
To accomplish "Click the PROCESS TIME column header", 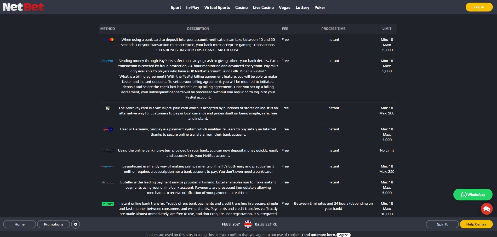I will tap(333, 29).
